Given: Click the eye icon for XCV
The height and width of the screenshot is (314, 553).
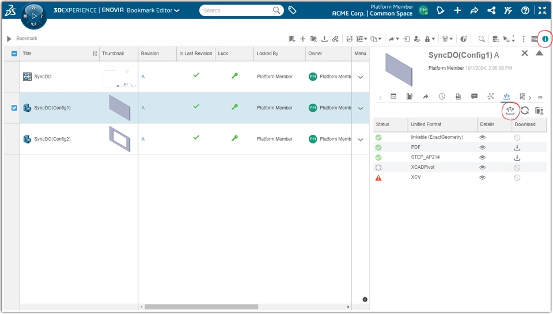Looking at the screenshot, I should 482,177.
